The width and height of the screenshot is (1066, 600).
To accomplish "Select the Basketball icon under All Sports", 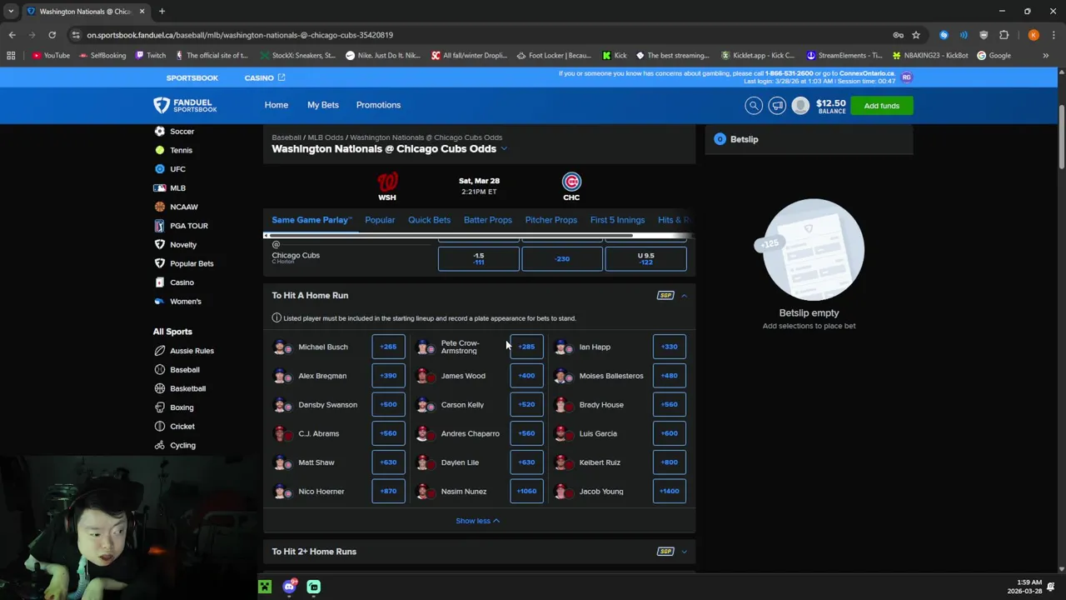I will [x=160, y=388].
